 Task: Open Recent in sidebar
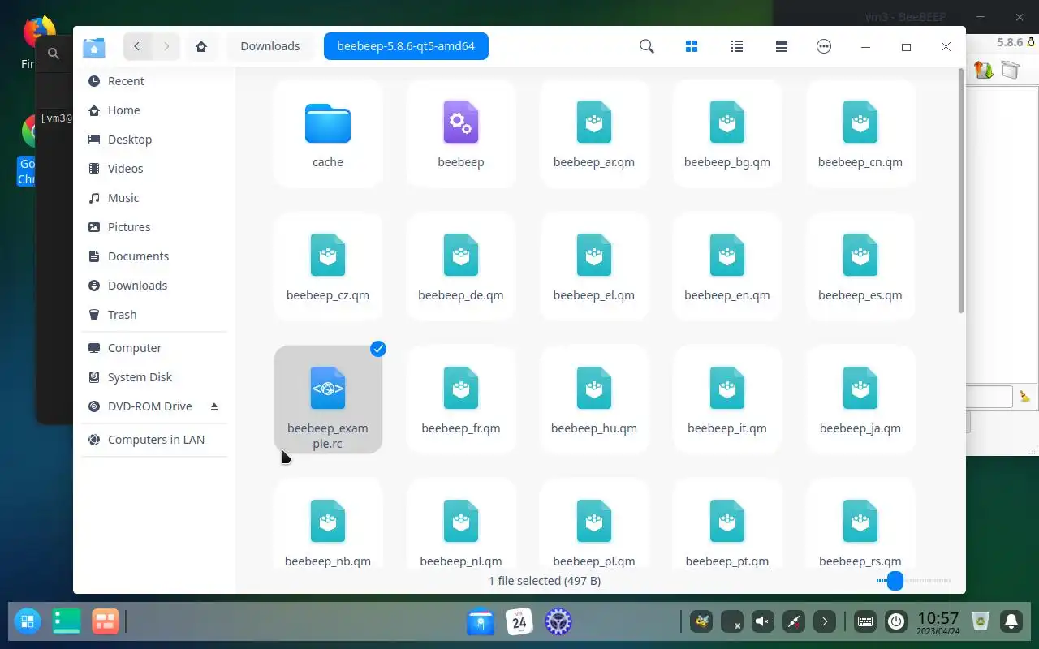(x=154, y=81)
